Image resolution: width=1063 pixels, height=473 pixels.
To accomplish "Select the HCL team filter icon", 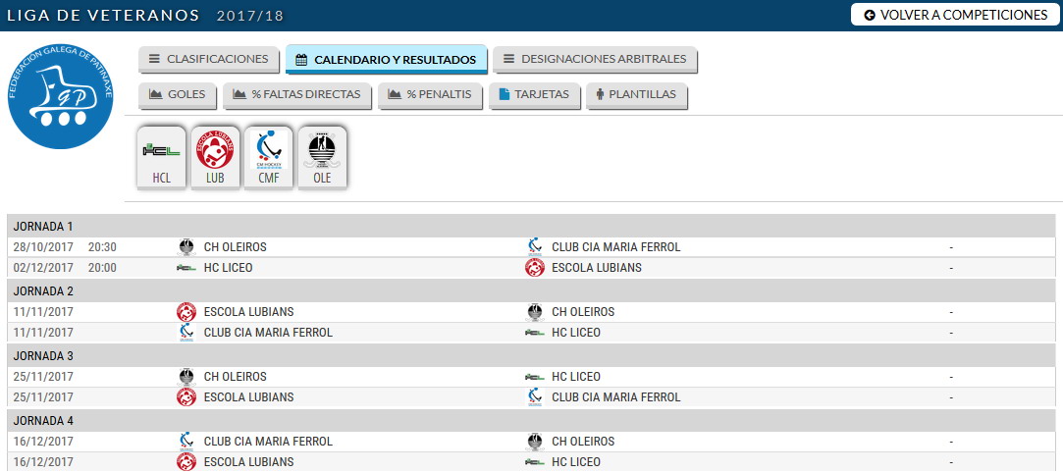I will 161,158.
